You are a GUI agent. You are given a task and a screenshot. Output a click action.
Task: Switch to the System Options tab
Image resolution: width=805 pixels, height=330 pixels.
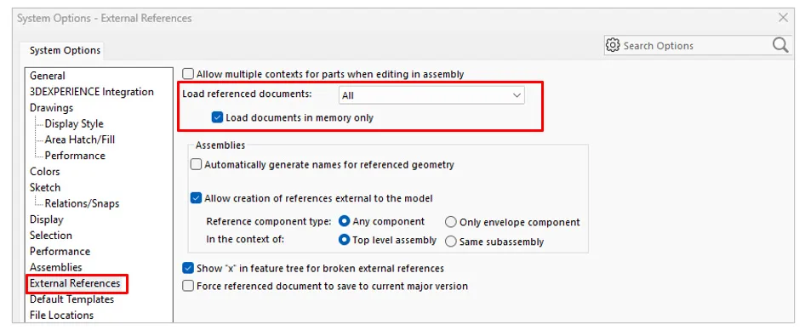65,50
